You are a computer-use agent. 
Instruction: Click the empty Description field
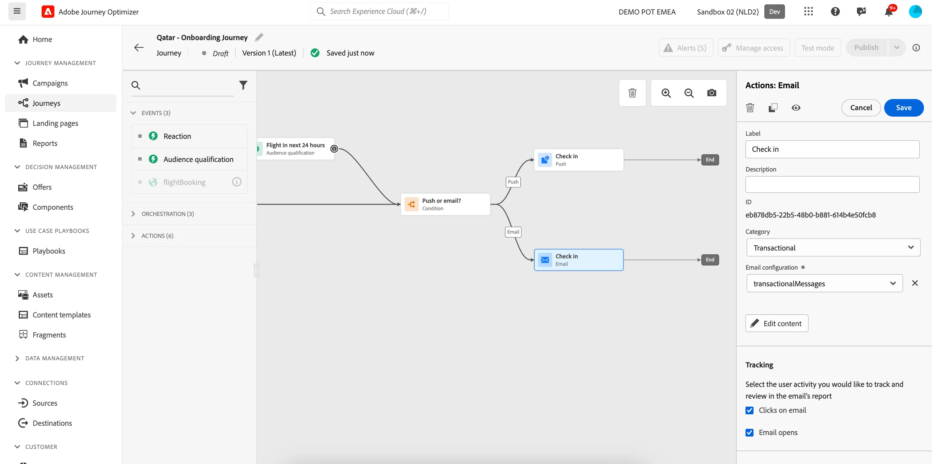832,185
